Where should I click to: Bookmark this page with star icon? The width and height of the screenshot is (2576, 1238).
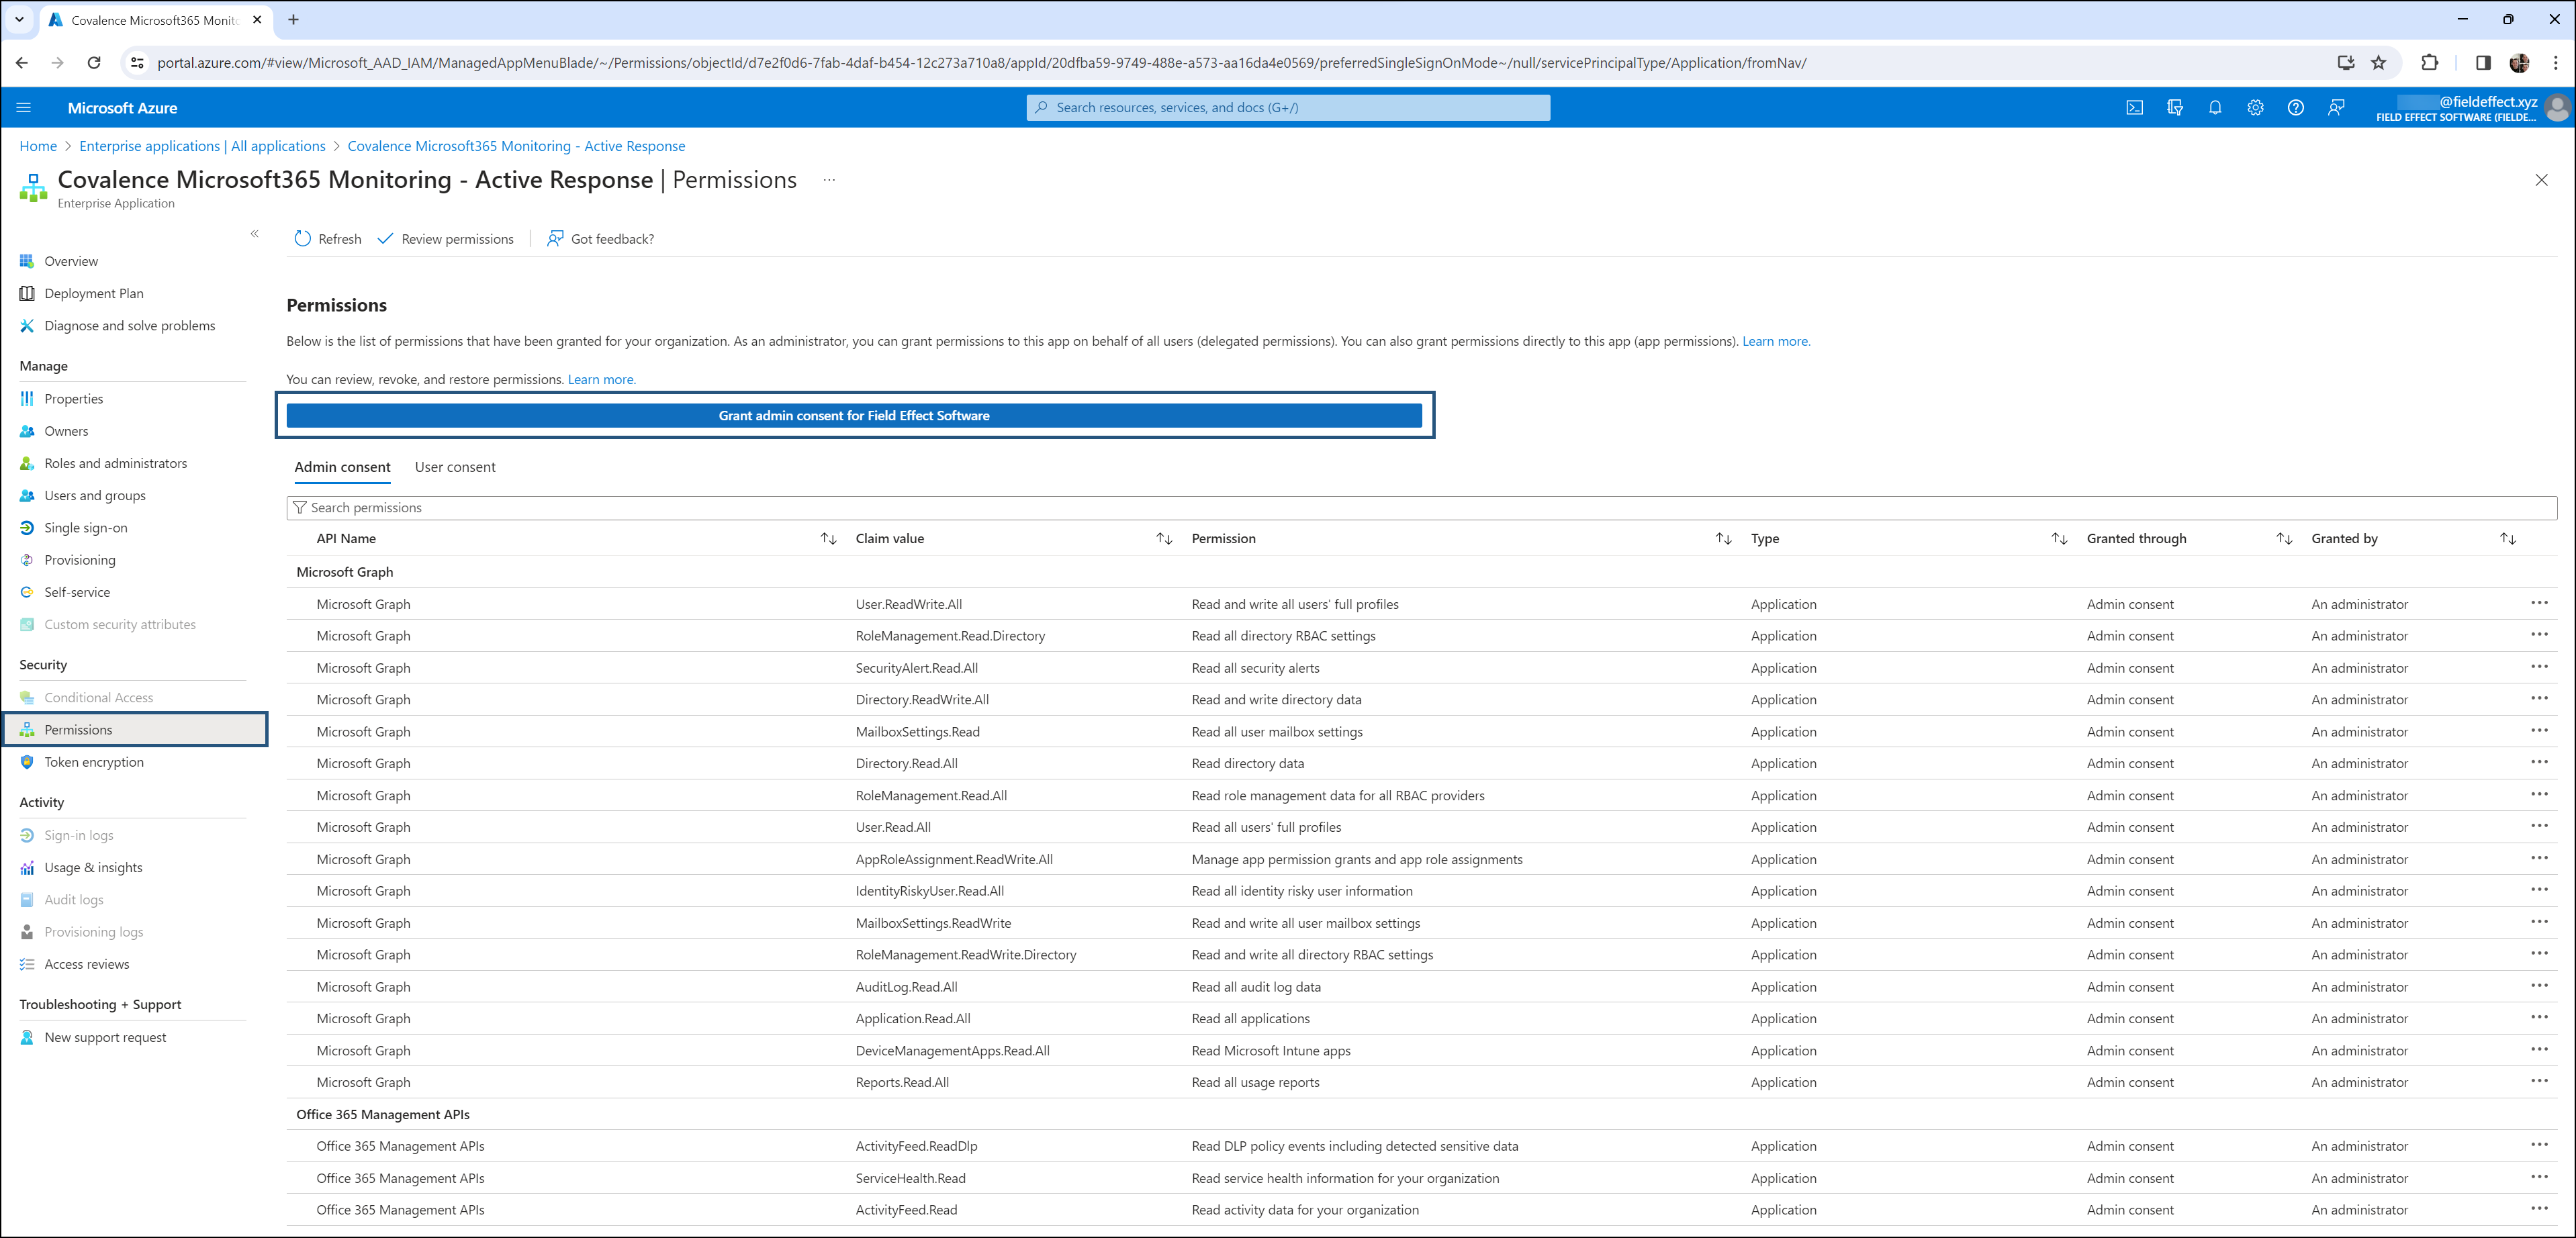point(2378,63)
